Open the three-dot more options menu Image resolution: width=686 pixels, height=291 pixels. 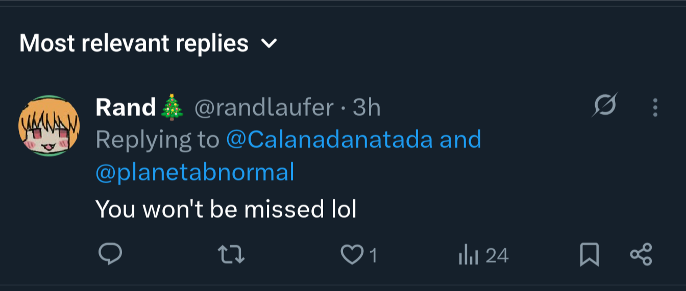655,108
